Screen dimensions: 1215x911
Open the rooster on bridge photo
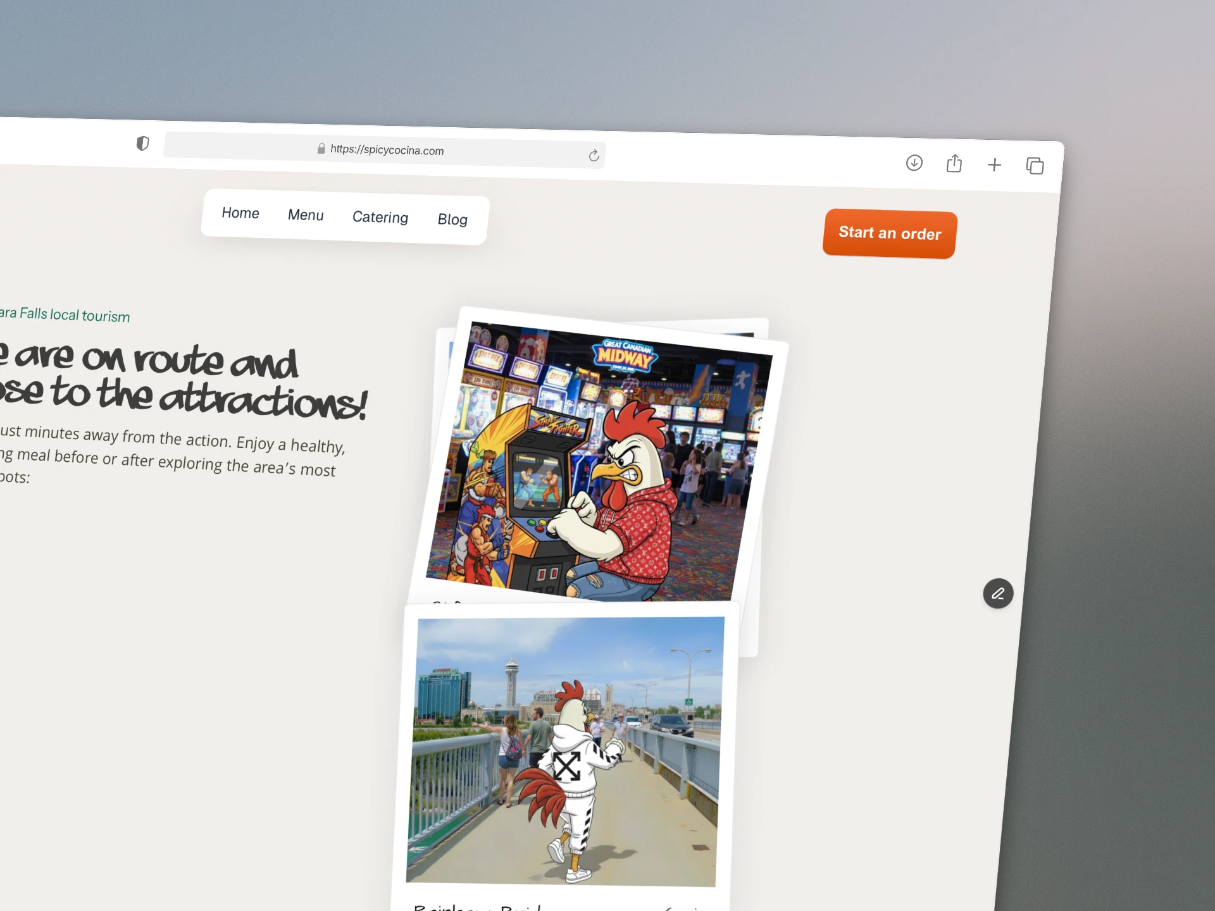tap(565, 752)
